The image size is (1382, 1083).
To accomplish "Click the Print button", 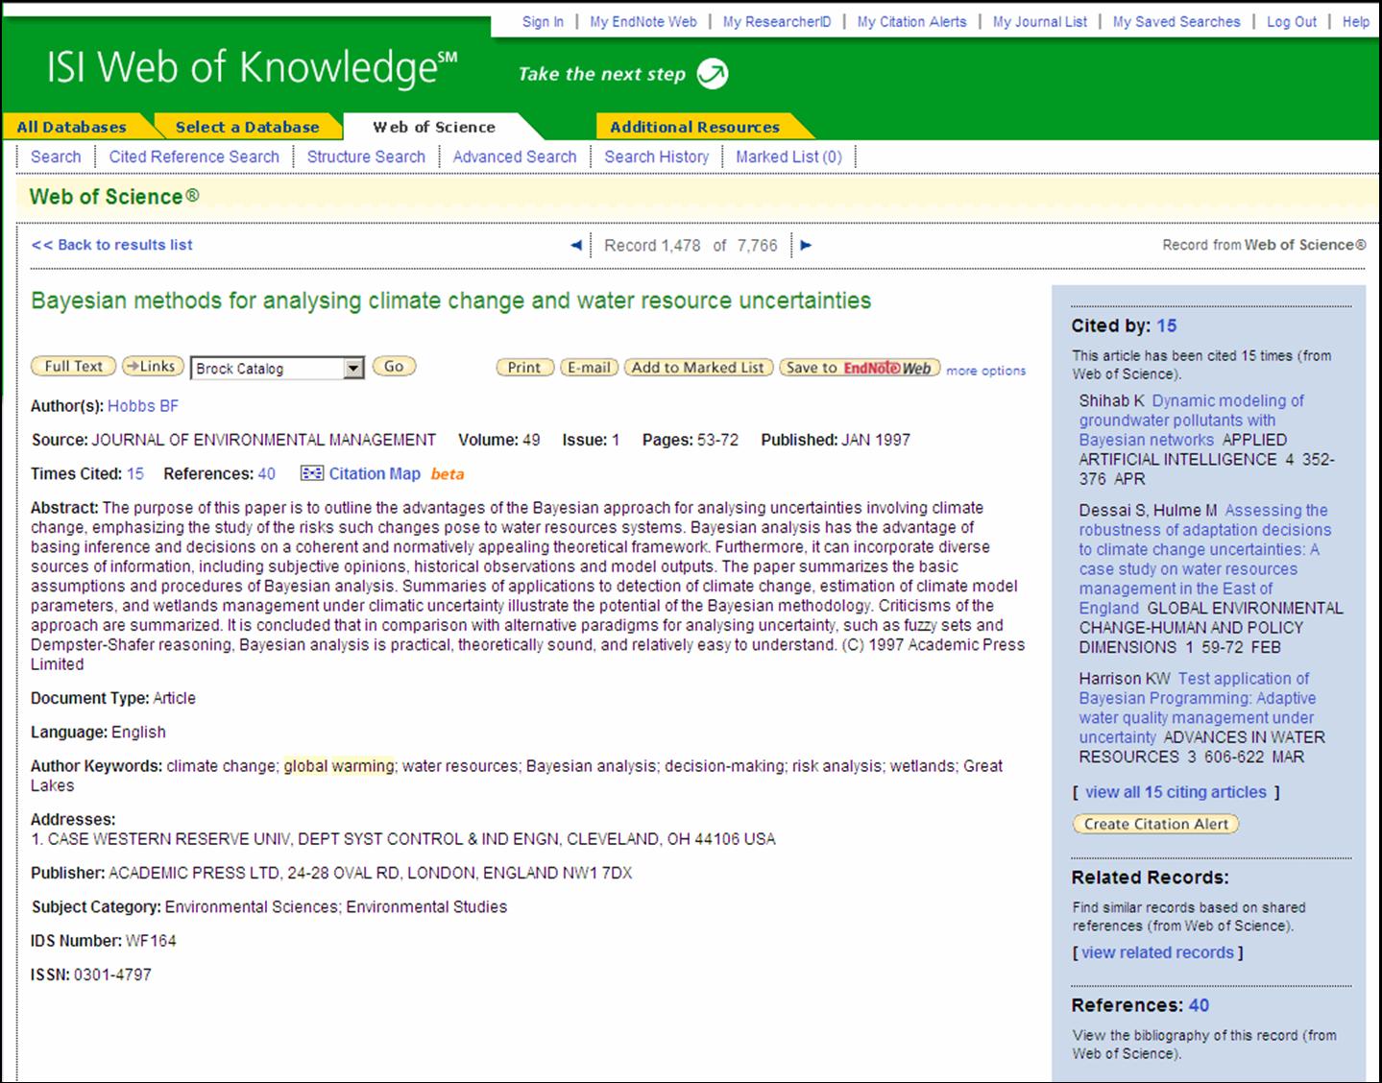I will point(524,367).
